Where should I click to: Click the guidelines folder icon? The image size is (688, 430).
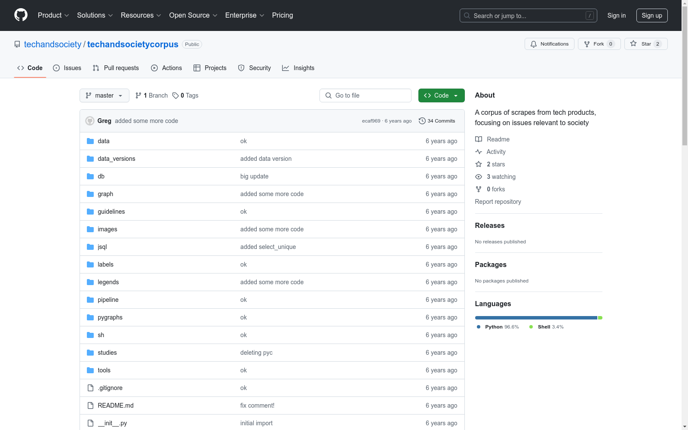90,212
